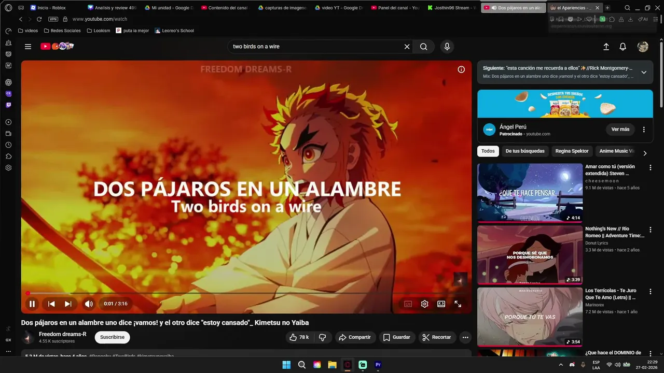664x373 pixels.
Task: Open GX Corner icon in sidebar
Action: 8,340
